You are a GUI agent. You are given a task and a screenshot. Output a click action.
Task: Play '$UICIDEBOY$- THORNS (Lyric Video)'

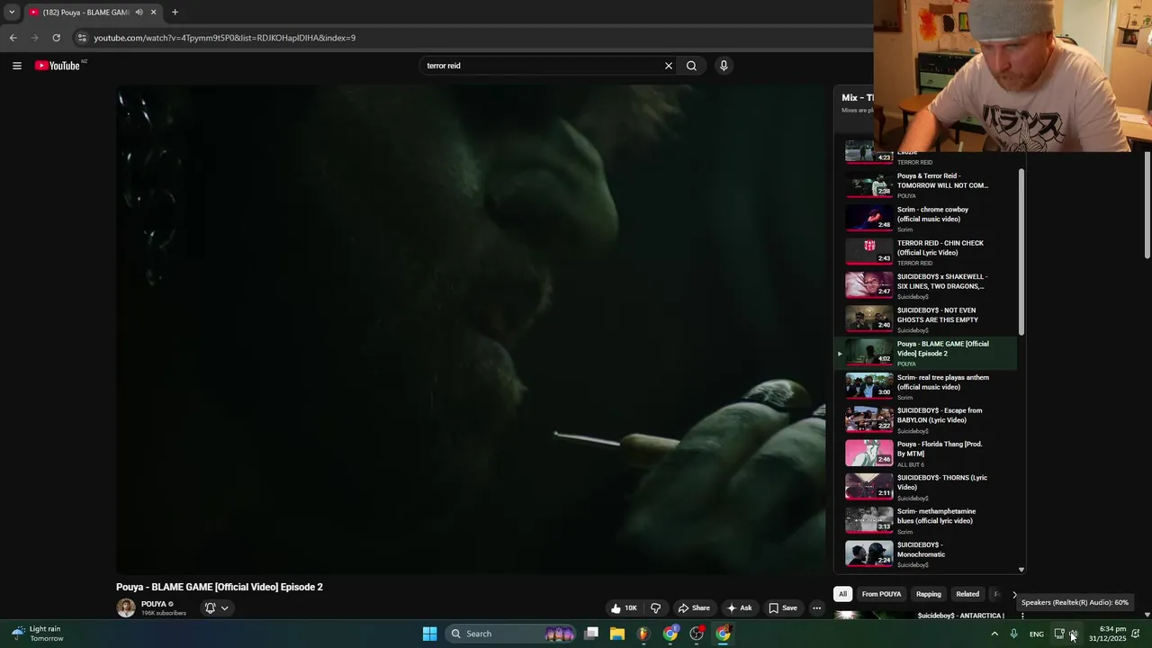[927, 487]
